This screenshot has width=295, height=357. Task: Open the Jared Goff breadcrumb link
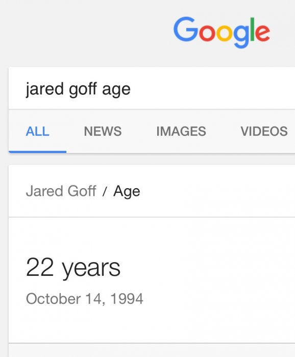pyautogui.click(x=61, y=191)
